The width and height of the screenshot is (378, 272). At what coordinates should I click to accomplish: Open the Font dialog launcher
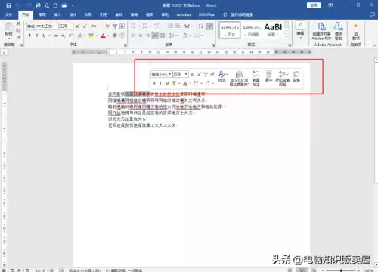pos(125,45)
